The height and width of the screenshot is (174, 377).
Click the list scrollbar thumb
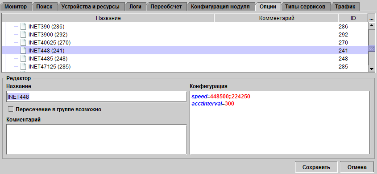pyautogui.click(x=372, y=48)
